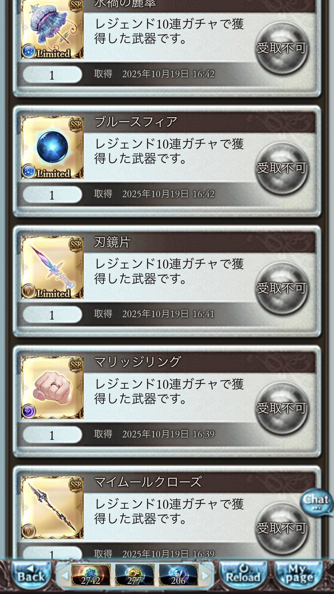
Task: Select the item slot showing 277
Action: click(x=135, y=574)
